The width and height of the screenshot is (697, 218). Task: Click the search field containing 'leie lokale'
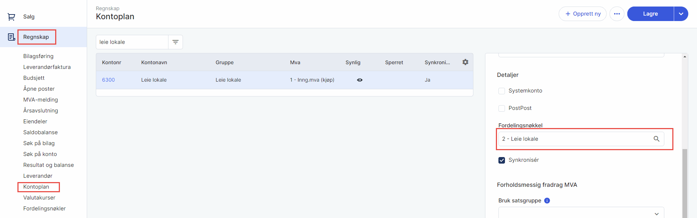(x=132, y=42)
